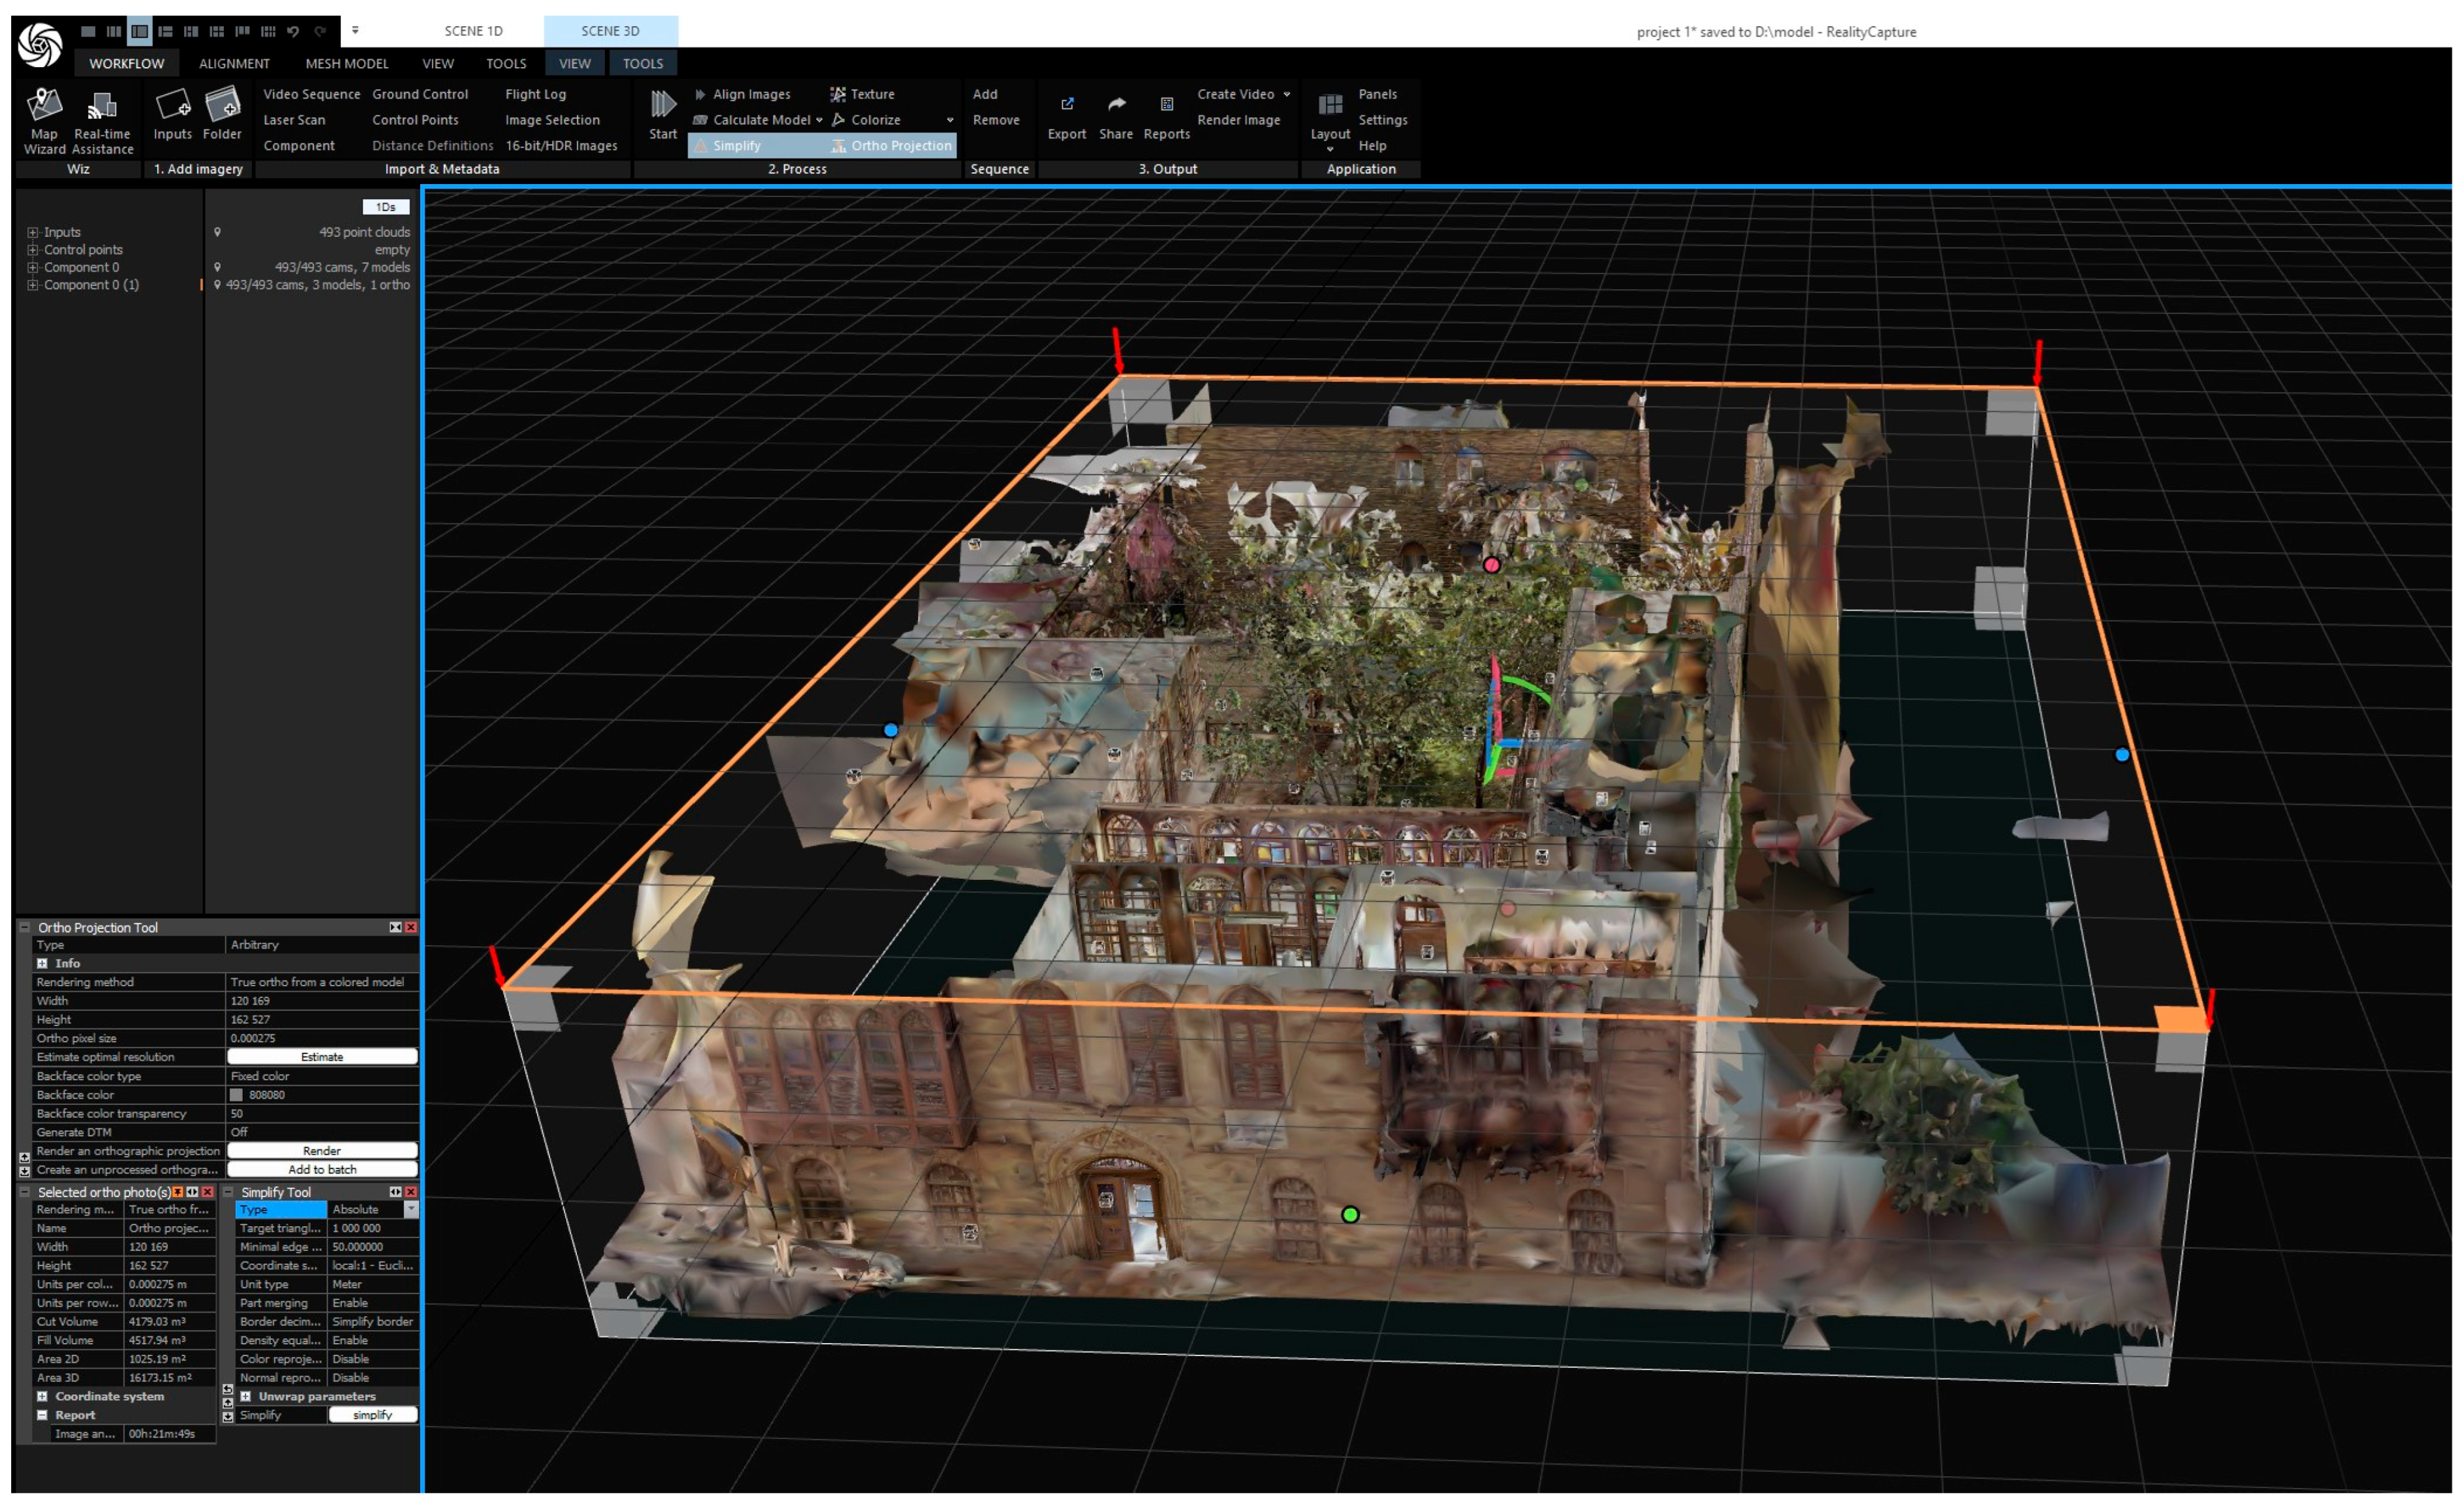Click the Backface color swatch
The height and width of the screenshot is (1506, 2464).
click(237, 1095)
